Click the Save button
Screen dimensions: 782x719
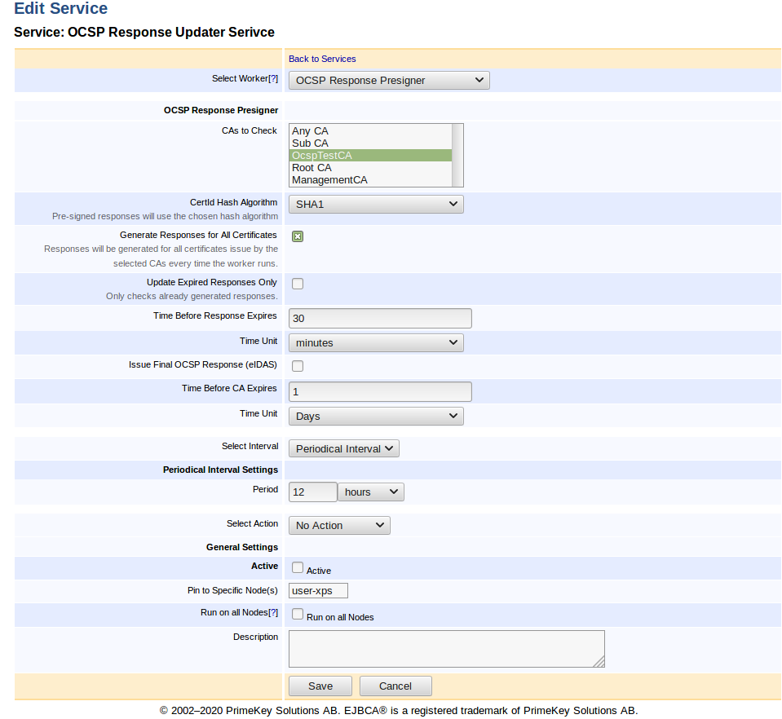(x=320, y=686)
